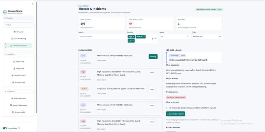Click the High badge on INC-0193

click(83, 72)
